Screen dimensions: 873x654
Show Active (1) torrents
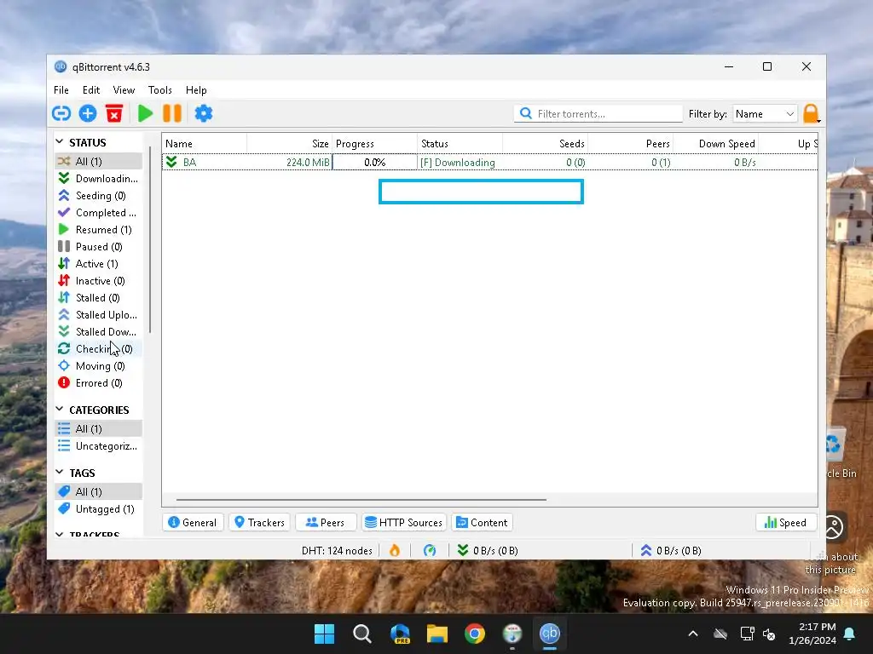99,264
